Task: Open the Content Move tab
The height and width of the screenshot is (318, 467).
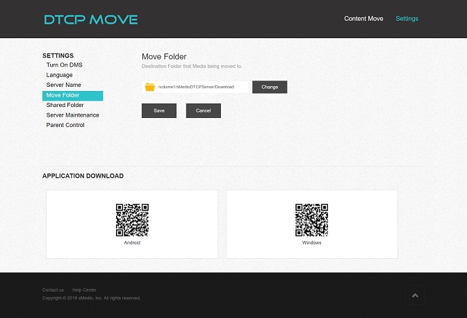Action: click(363, 19)
